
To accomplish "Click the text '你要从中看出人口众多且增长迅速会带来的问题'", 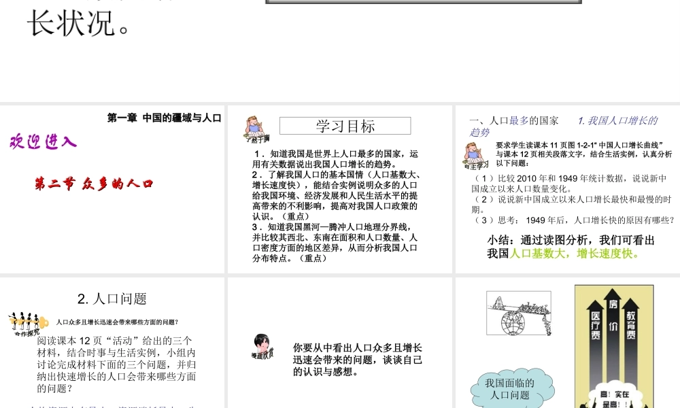I will tap(358, 360).
